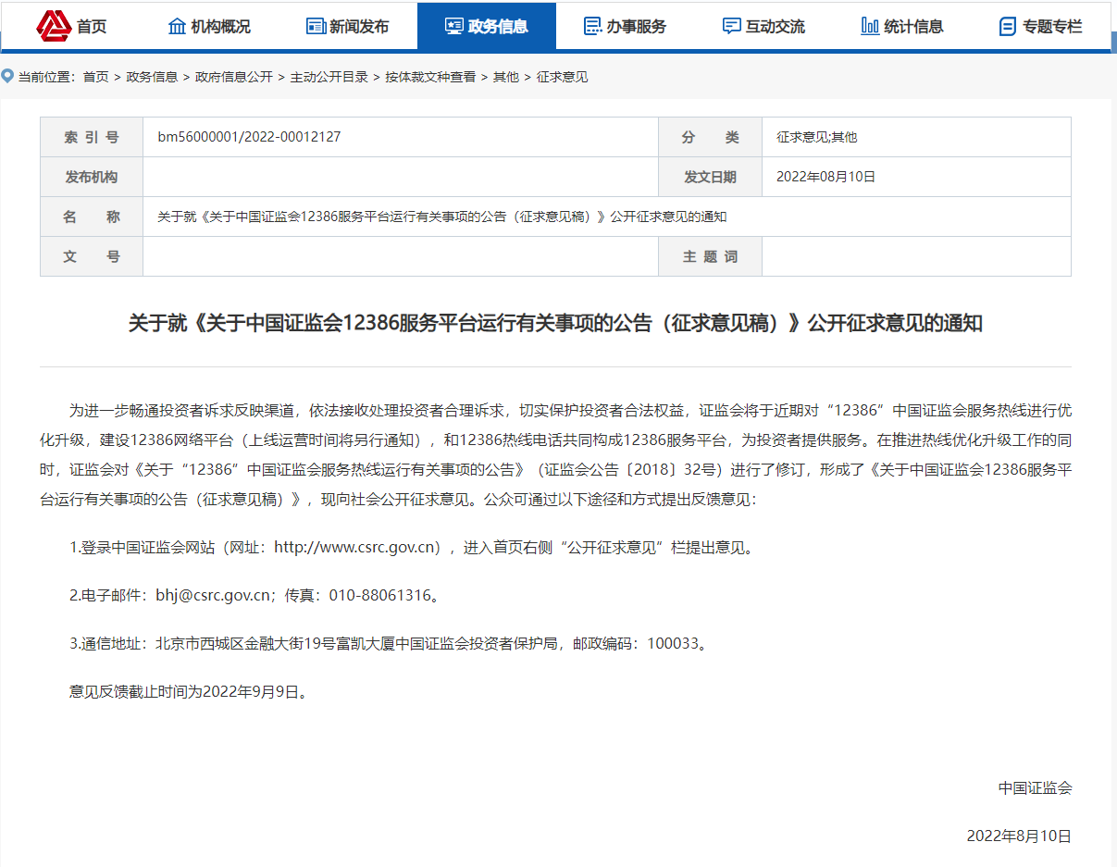Open the 主动公开目录 breadcrumb link
Image resolution: width=1117 pixels, height=867 pixels.
[x=329, y=77]
